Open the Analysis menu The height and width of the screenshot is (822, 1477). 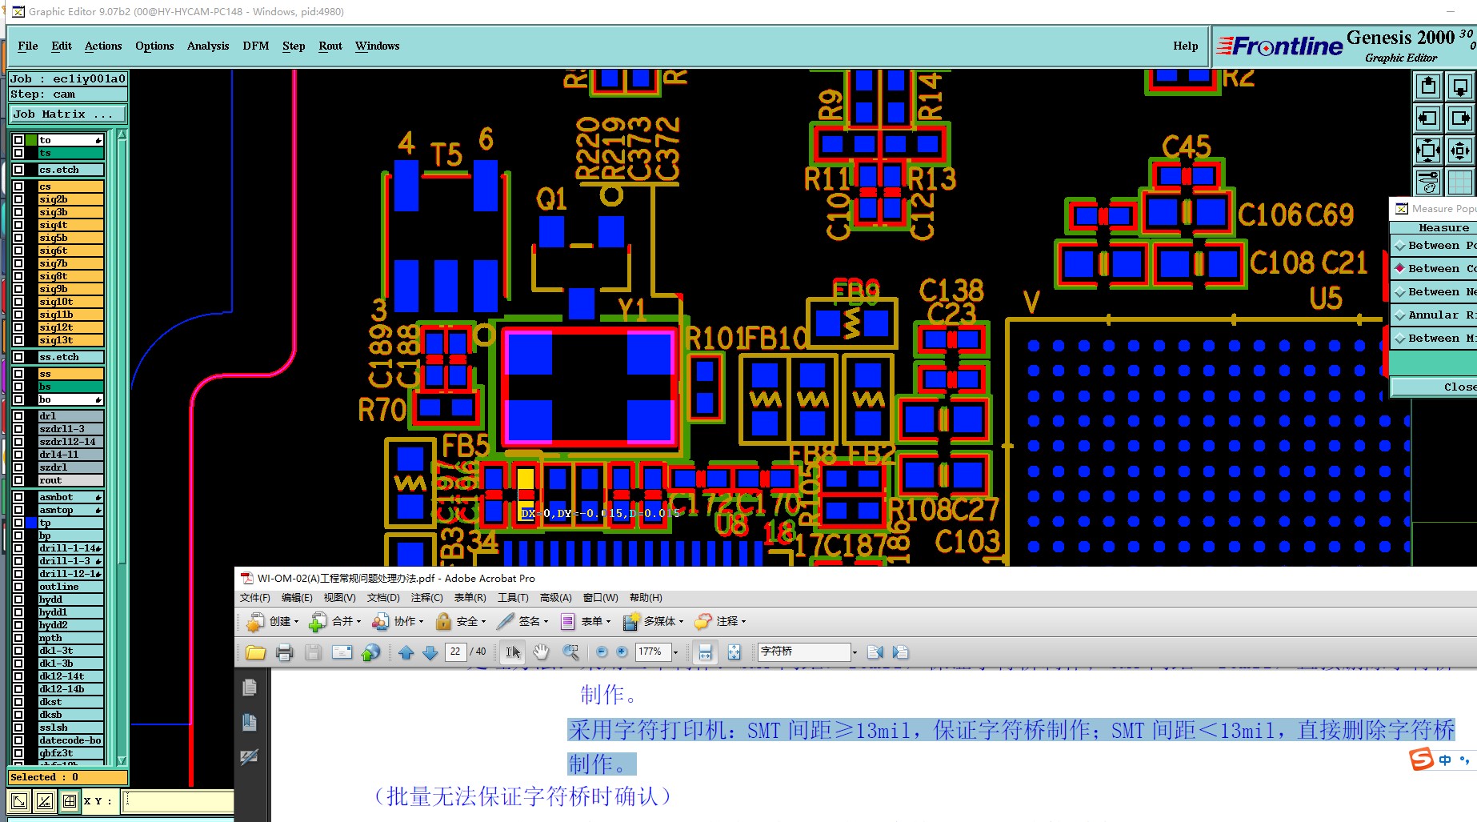[208, 46]
